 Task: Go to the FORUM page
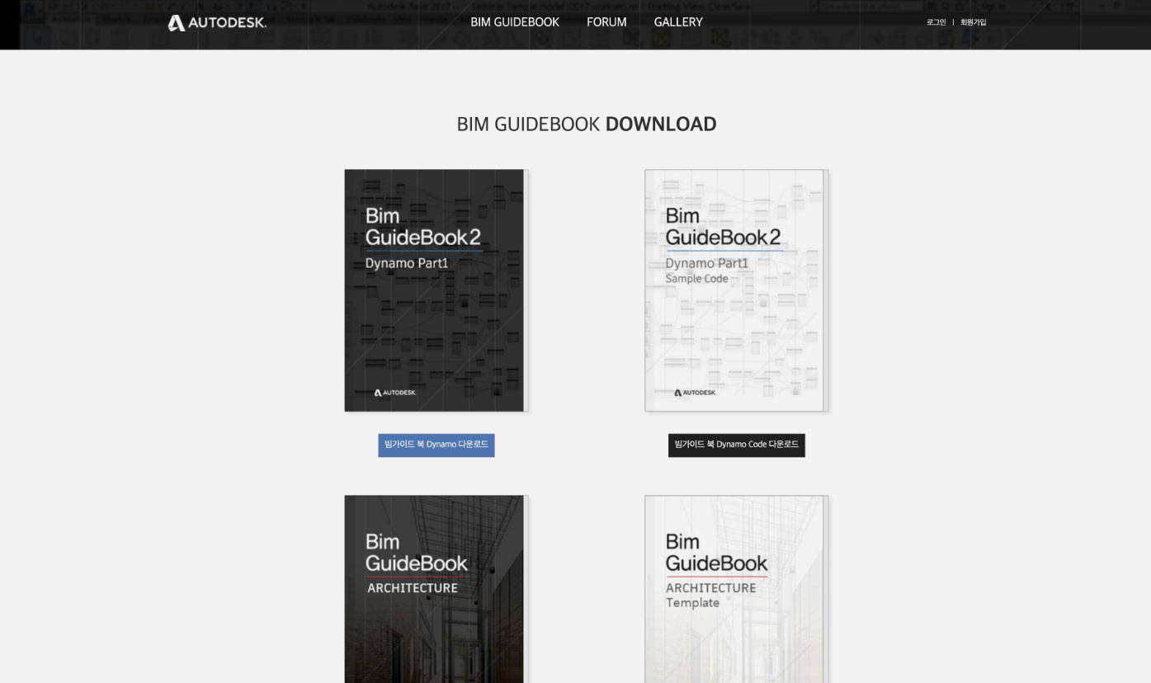click(606, 22)
